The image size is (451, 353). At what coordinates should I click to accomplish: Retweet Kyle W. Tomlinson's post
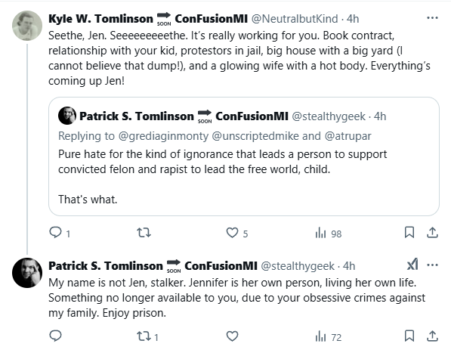pos(144,233)
